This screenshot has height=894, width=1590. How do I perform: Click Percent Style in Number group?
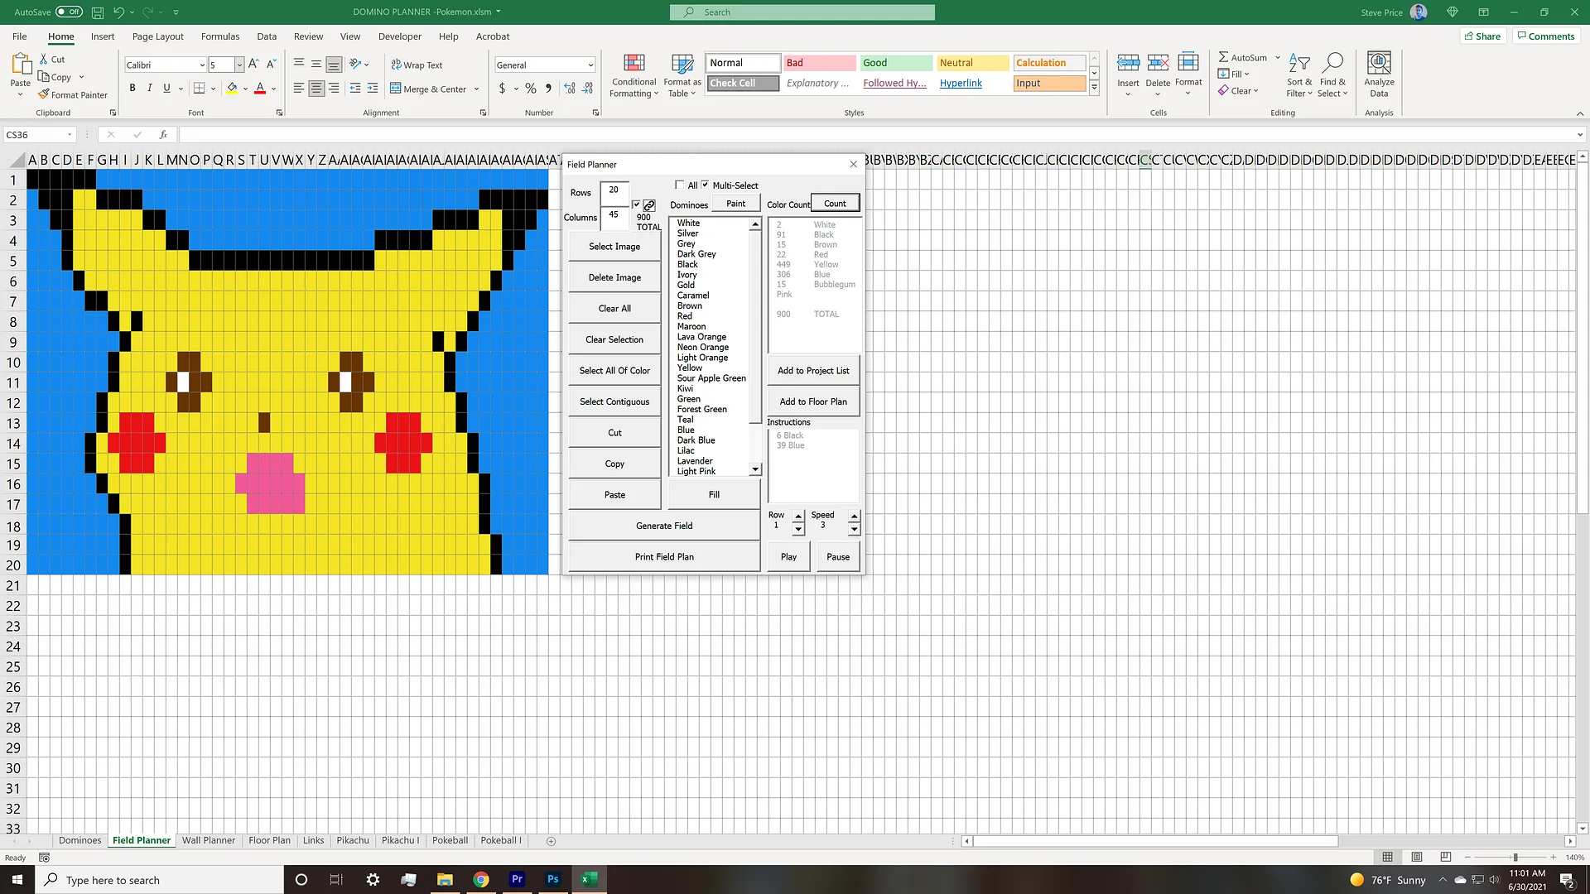pyautogui.click(x=531, y=89)
